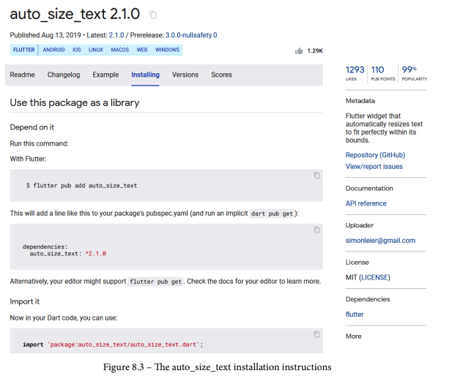
Task: Click the uploader email simonleier@gmail.com
Action: point(380,241)
